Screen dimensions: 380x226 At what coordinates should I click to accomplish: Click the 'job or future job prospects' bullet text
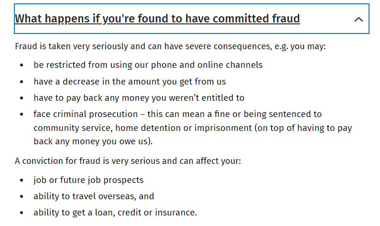(x=88, y=180)
